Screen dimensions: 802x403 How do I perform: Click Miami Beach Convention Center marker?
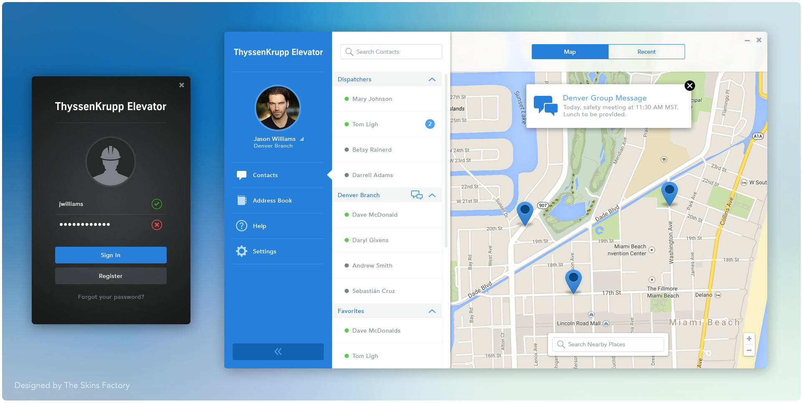(x=652, y=250)
